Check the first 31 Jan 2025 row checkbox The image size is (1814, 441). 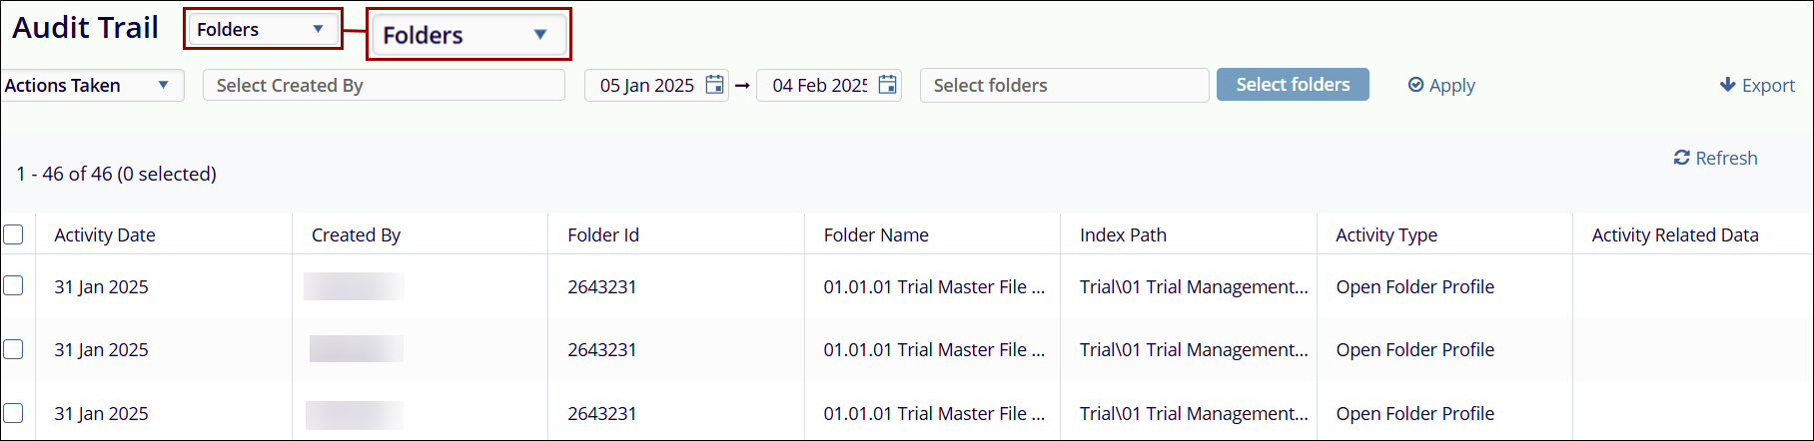13,286
